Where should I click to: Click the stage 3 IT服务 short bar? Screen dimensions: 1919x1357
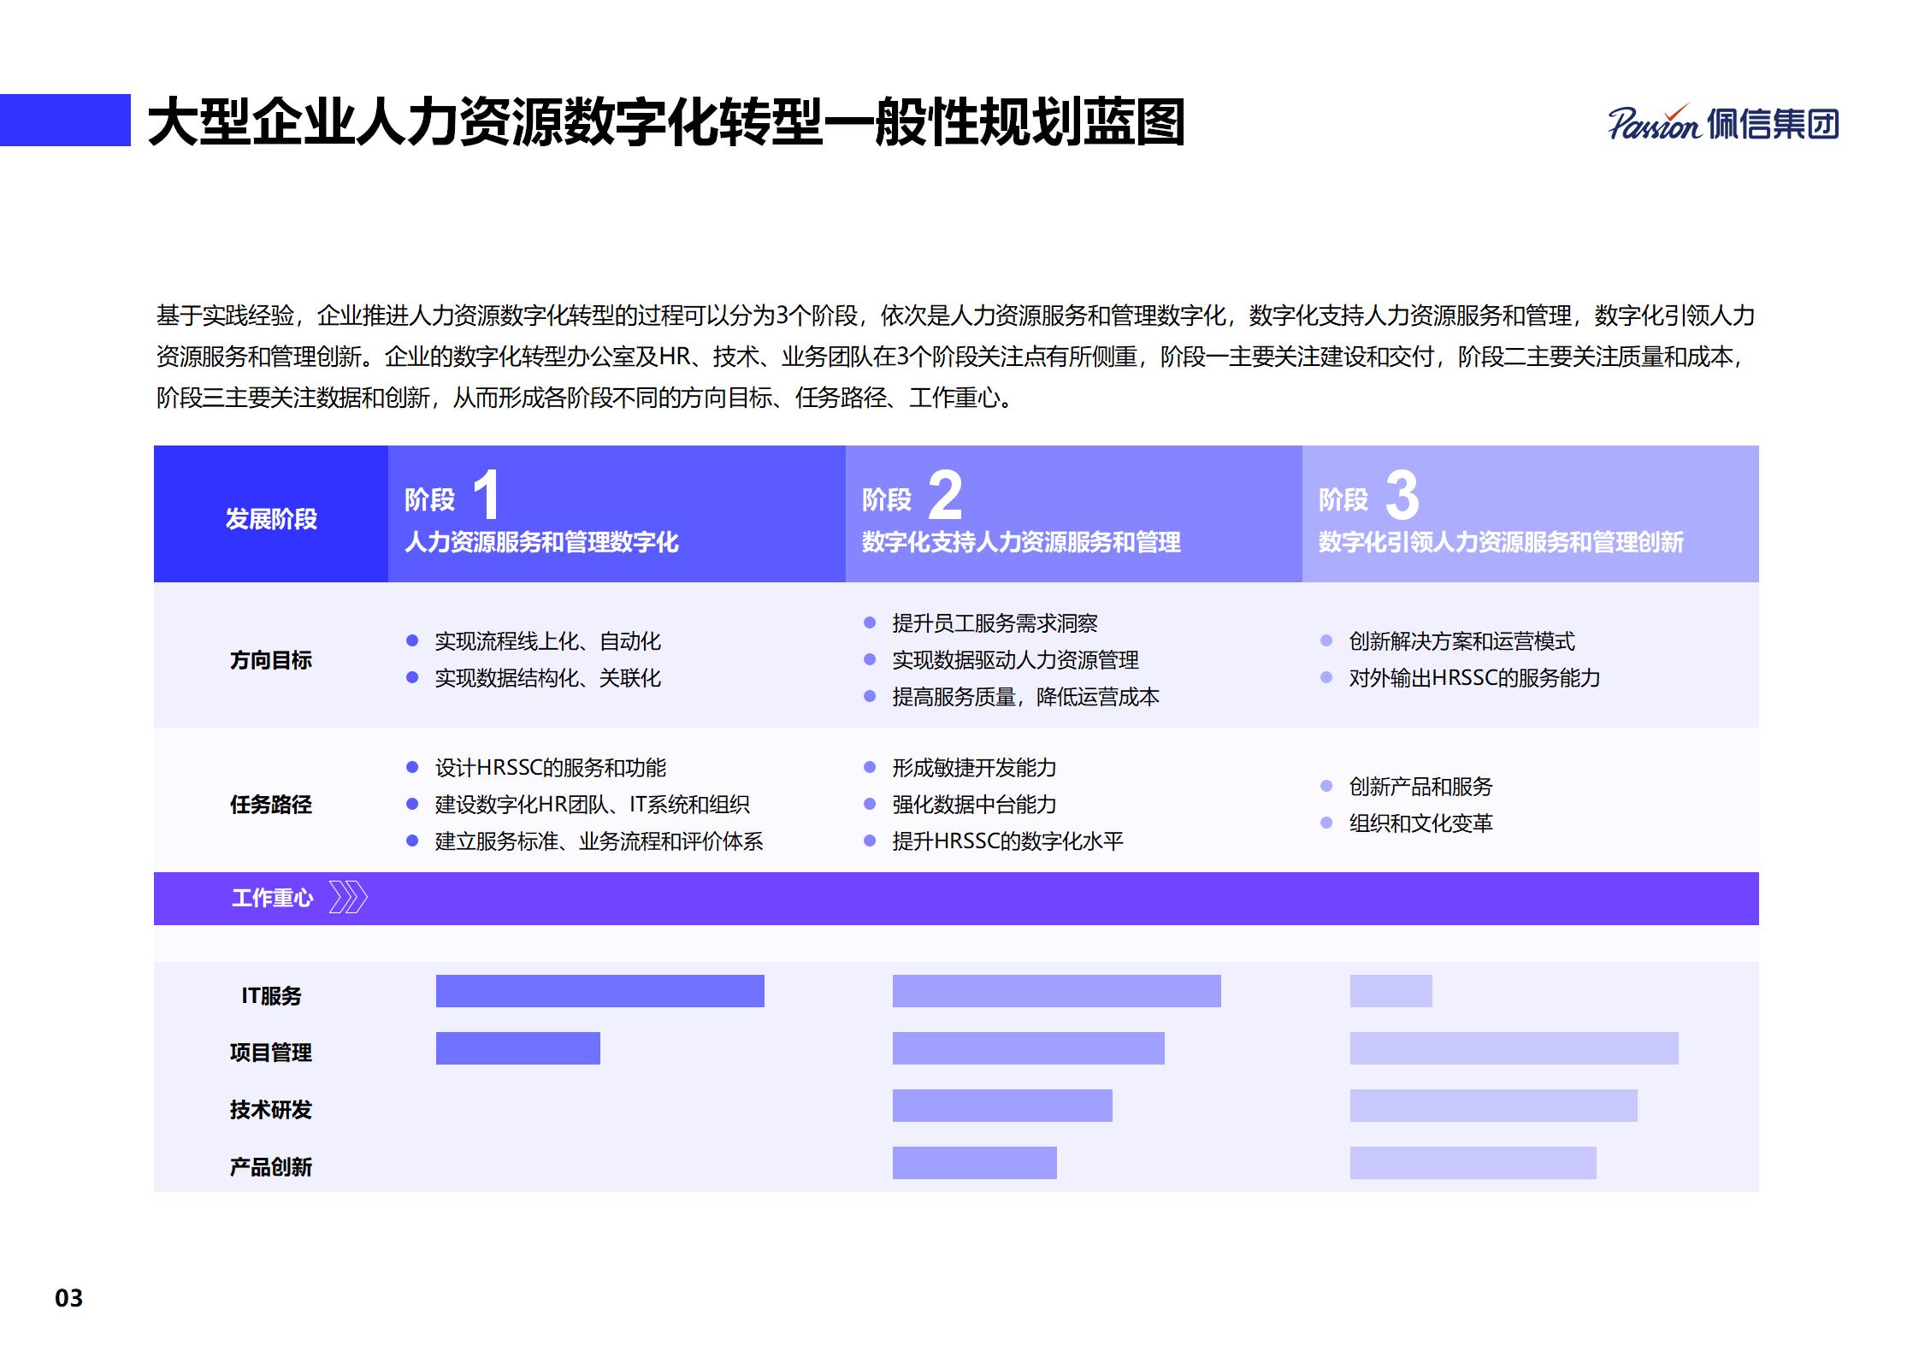(x=1391, y=991)
